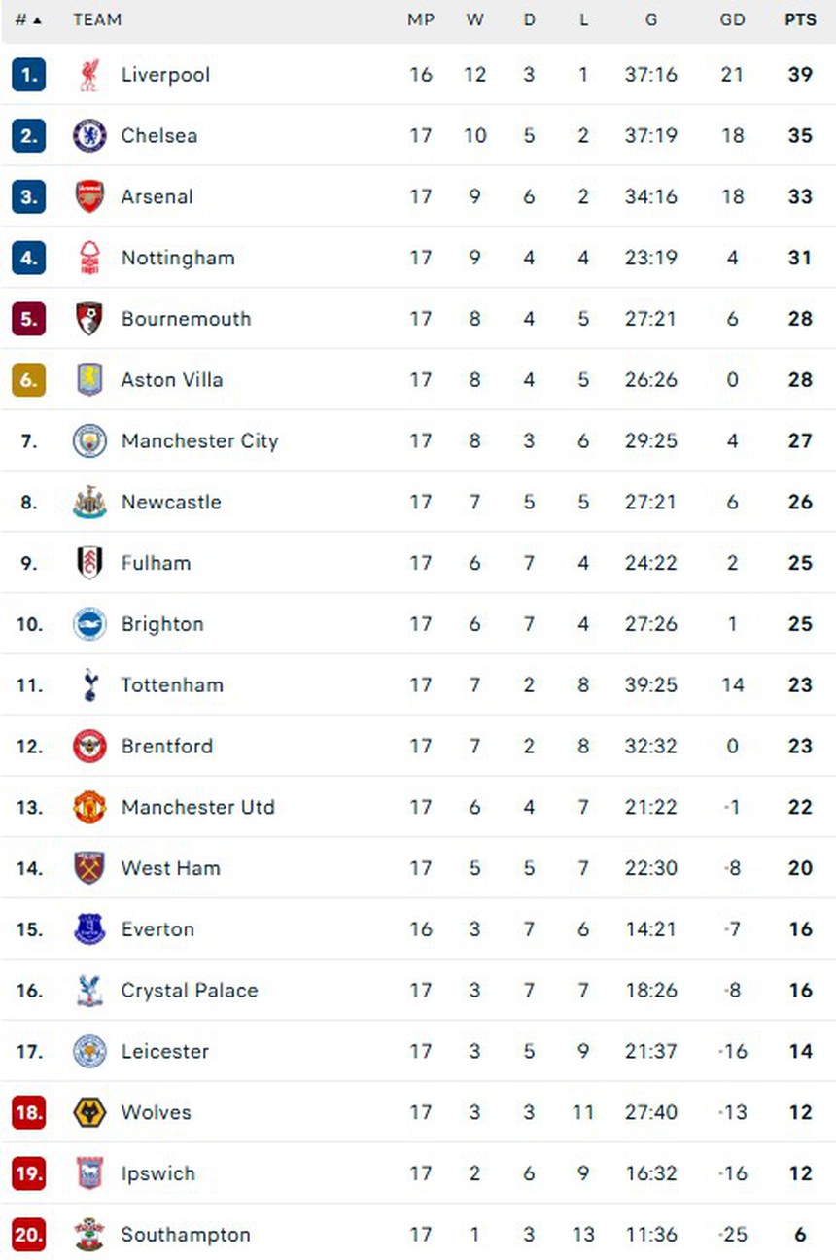
Task: Open the Manchester Utd team page
Action: [197, 808]
